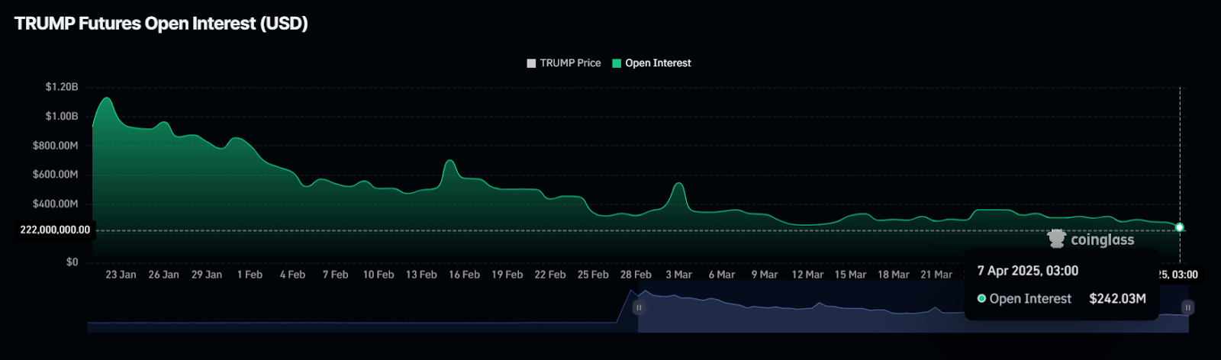The width and height of the screenshot is (1221, 360).
Task: Click the 7 Apr 2025, 03:00 tooltip heading
Action: pos(1027,271)
